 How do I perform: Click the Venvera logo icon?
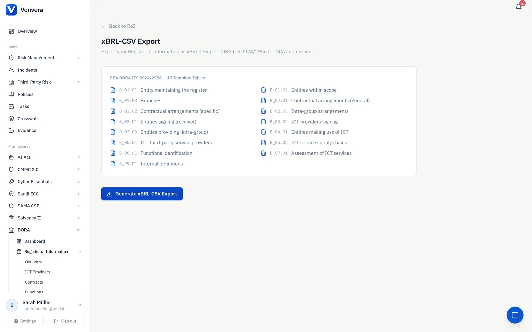tap(11, 10)
